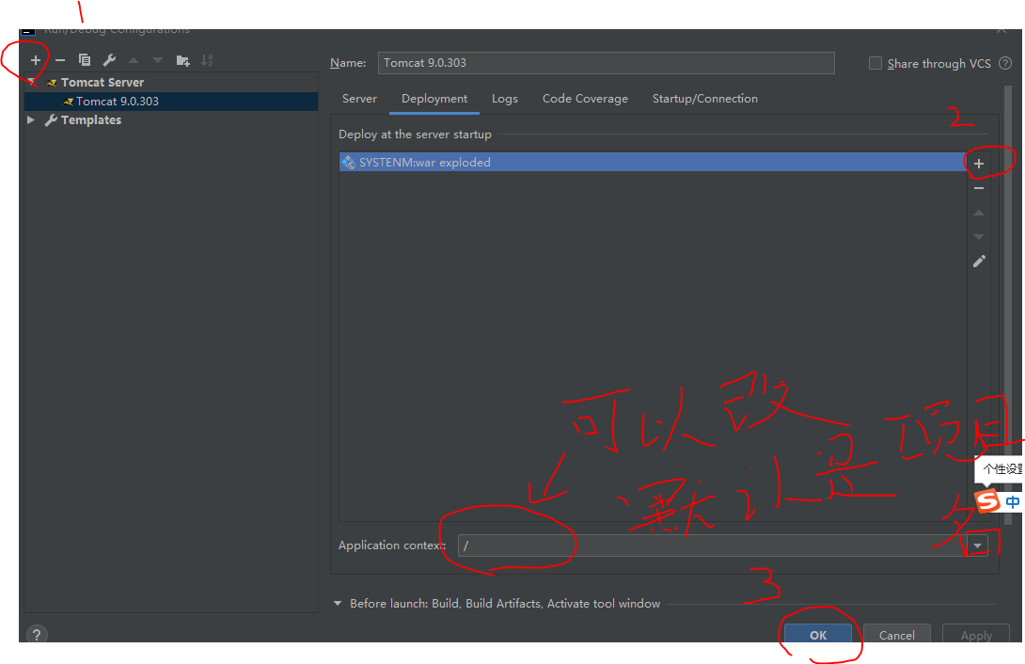Click the Application context input field

click(713, 545)
